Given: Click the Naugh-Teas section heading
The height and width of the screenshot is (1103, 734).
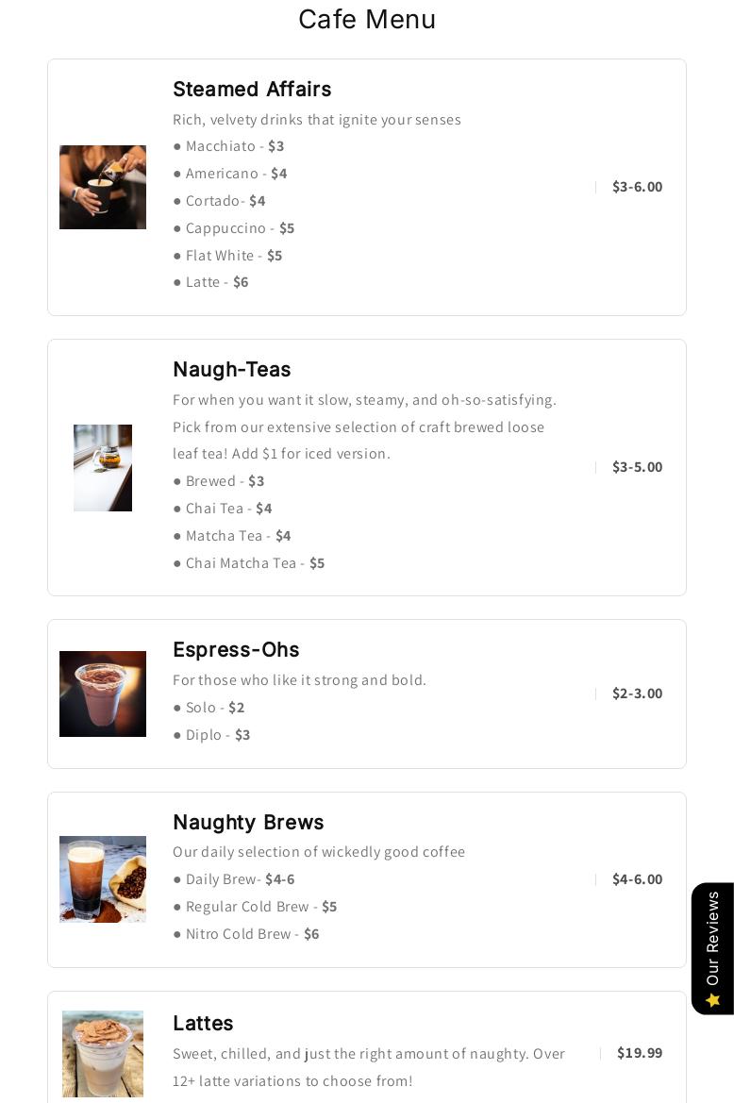Looking at the screenshot, I should [231, 370].
